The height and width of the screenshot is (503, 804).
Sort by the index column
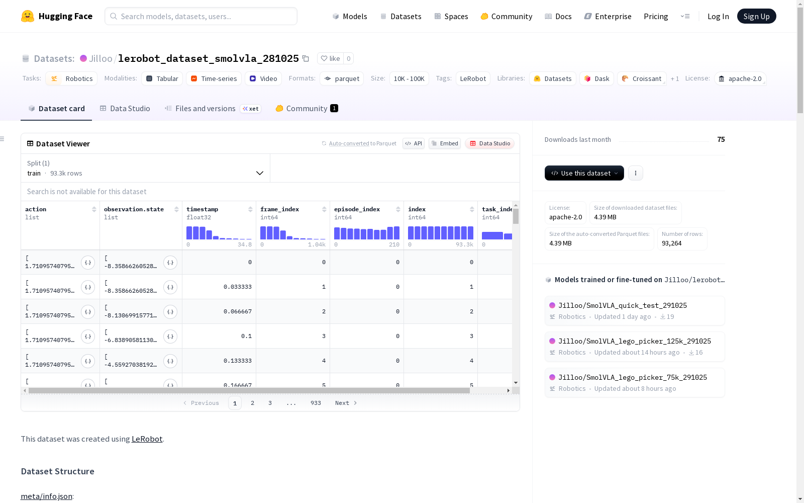pos(472,209)
